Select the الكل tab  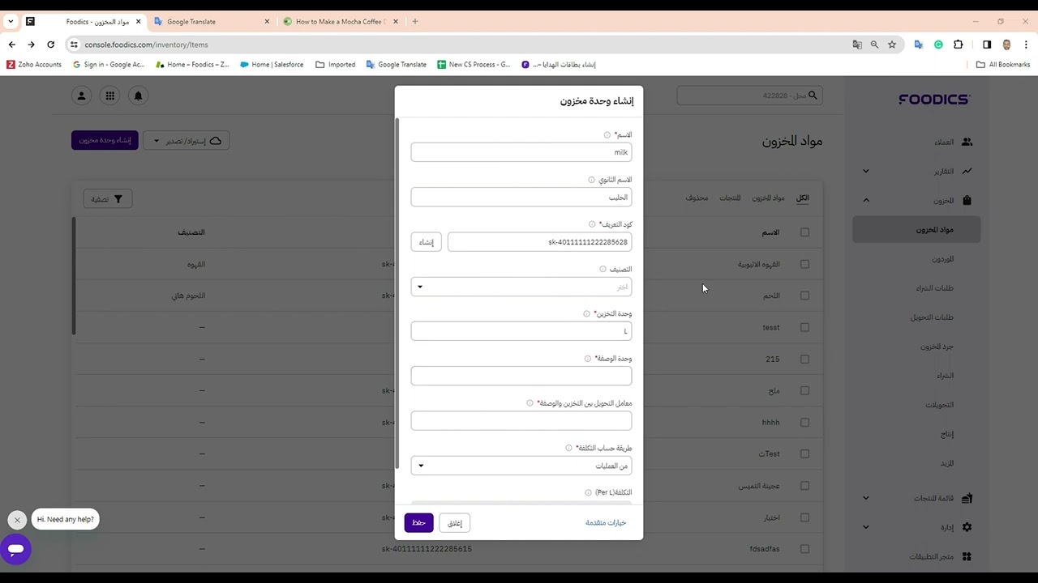(x=802, y=198)
